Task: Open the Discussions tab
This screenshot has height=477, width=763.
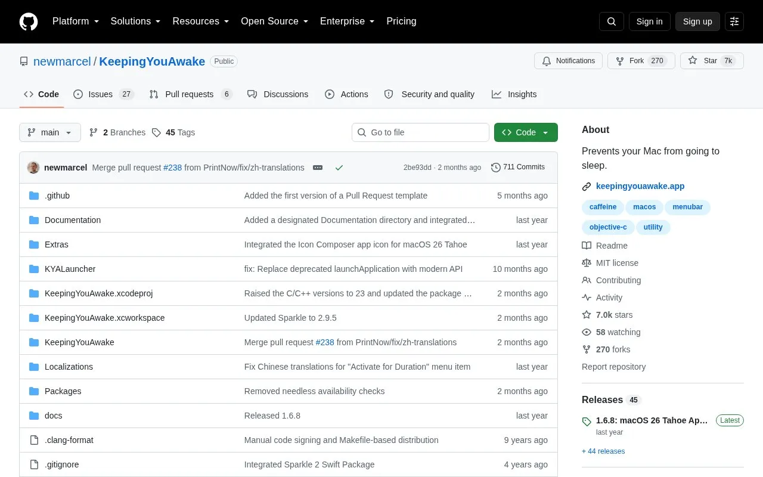Action: (x=278, y=94)
